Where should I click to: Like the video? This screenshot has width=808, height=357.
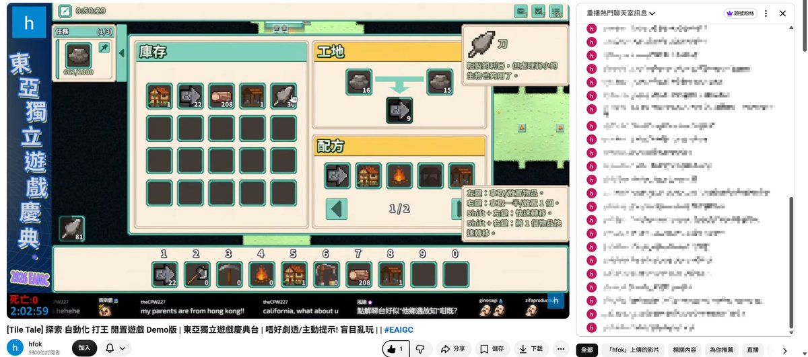pos(396,348)
